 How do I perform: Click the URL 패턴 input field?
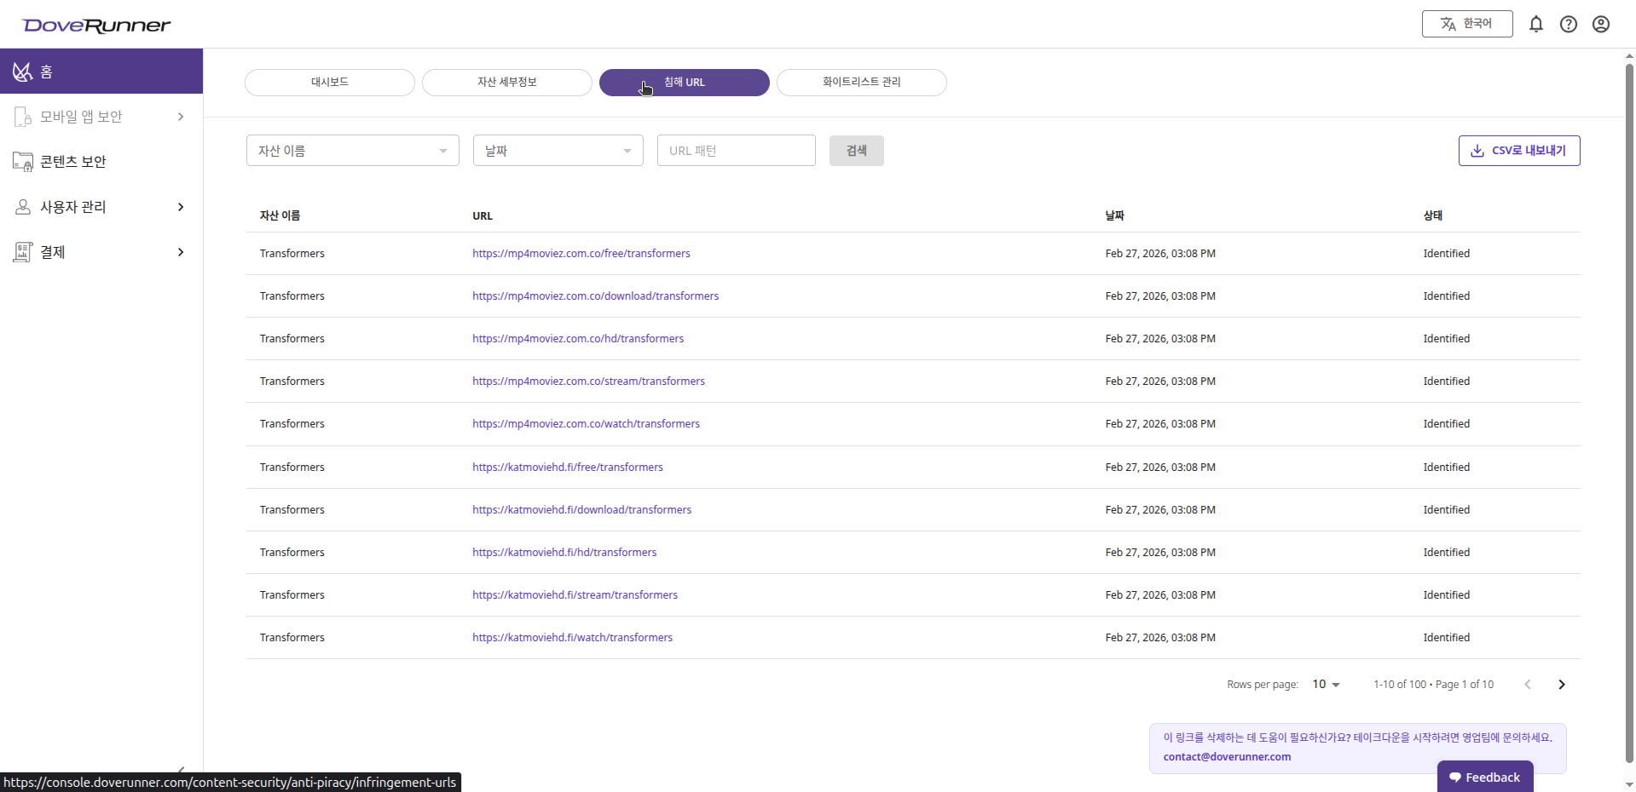coord(736,151)
